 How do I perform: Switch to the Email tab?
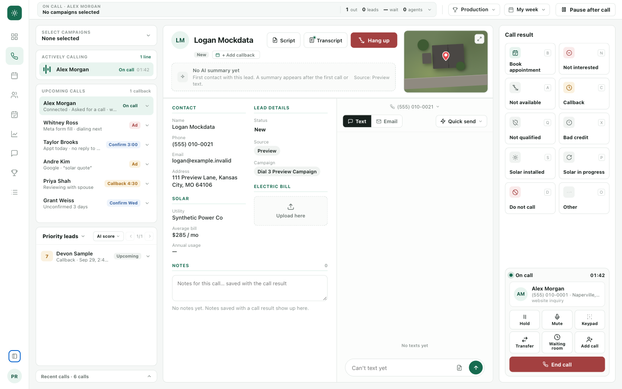point(387,121)
